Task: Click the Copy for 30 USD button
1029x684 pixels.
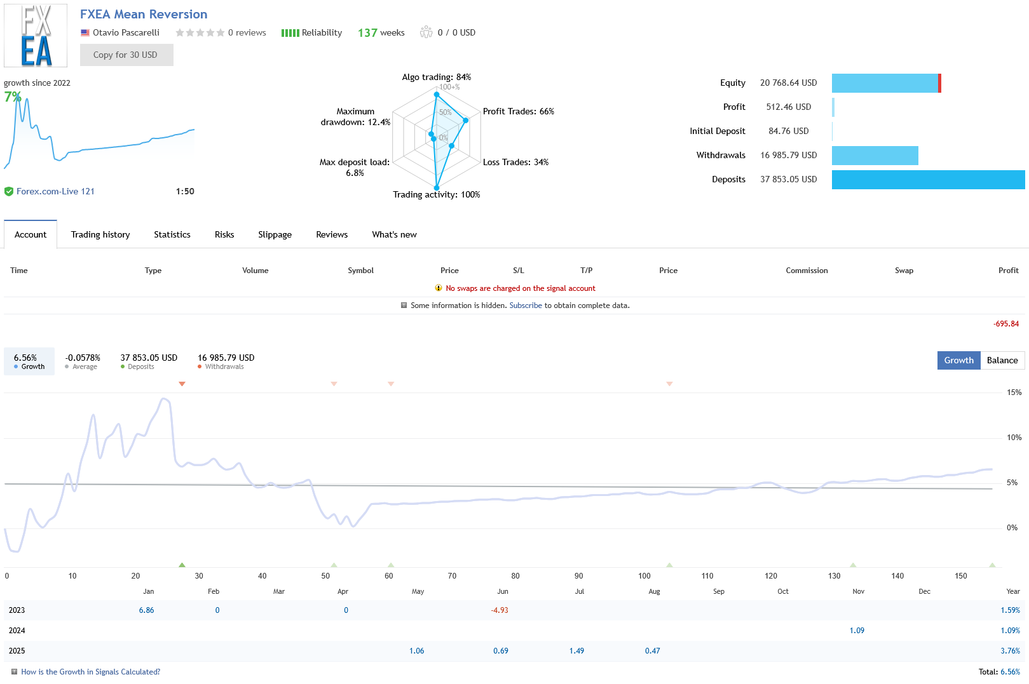Action: point(126,55)
